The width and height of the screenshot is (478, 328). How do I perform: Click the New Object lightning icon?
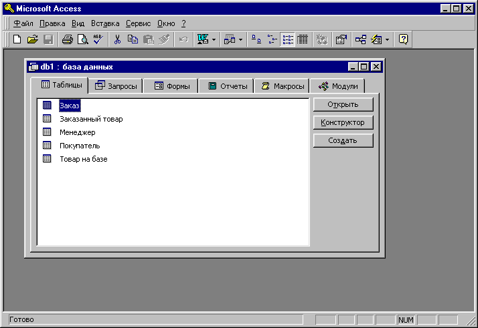[x=376, y=39]
